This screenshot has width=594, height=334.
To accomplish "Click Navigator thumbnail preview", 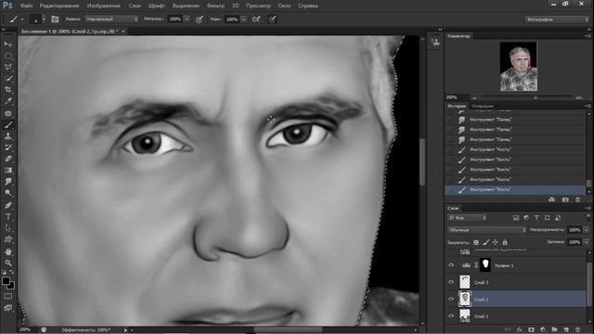I will (x=518, y=66).
